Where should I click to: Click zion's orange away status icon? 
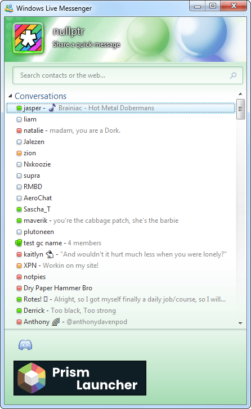pyautogui.click(x=19, y=153)
